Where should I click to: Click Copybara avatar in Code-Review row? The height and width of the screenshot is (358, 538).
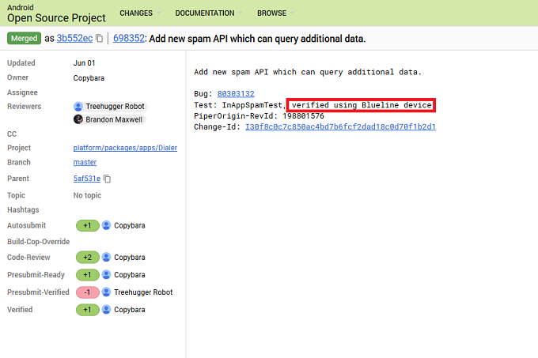(x=107, y=258)
